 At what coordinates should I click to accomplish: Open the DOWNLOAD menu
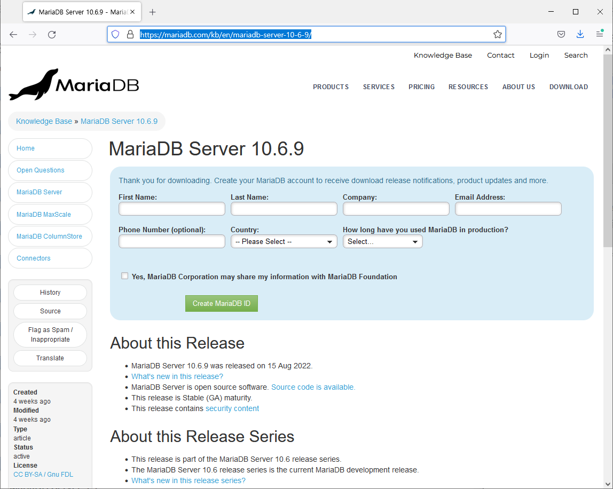569,87
